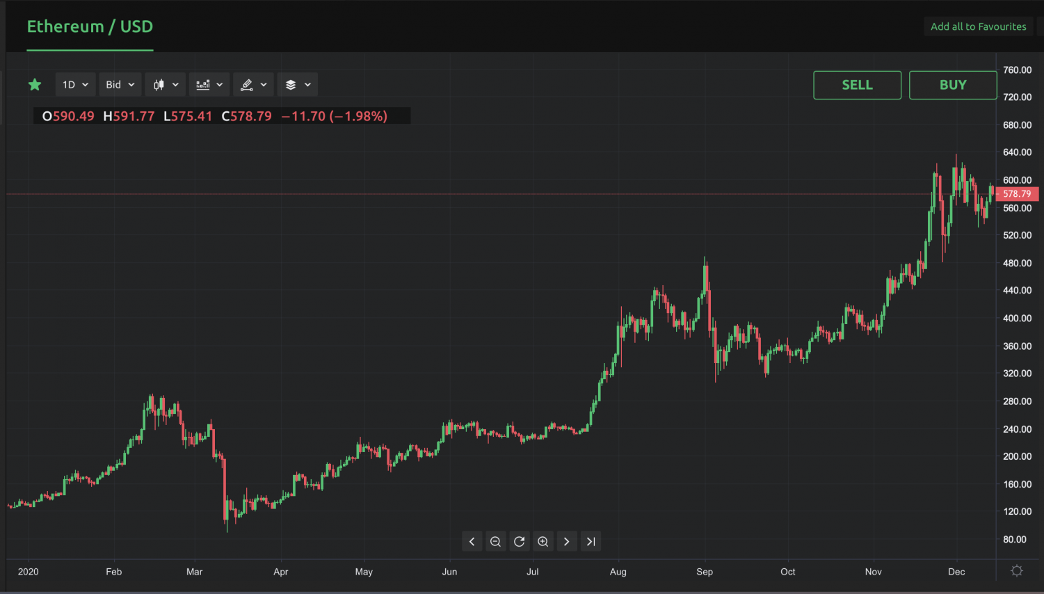Click the close price C578.79 value
The height and width of the screenshot is (594, 1044).
[x=246, y=116]
